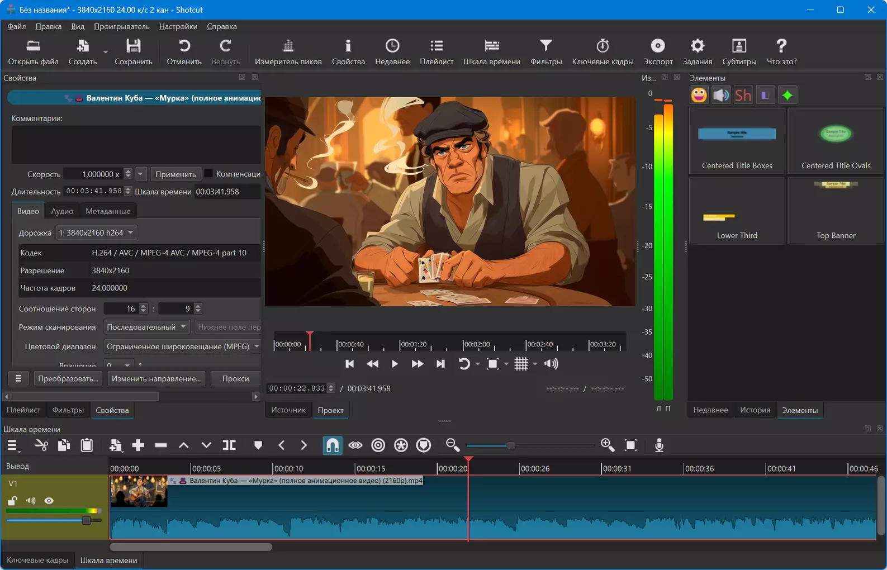The image size is (887, 570).
Task: Click the Record audio microphone icon
Action: click(x=660, y=445)
